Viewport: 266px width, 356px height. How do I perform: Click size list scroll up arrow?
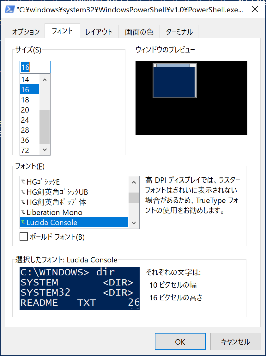tap(45, 80)
